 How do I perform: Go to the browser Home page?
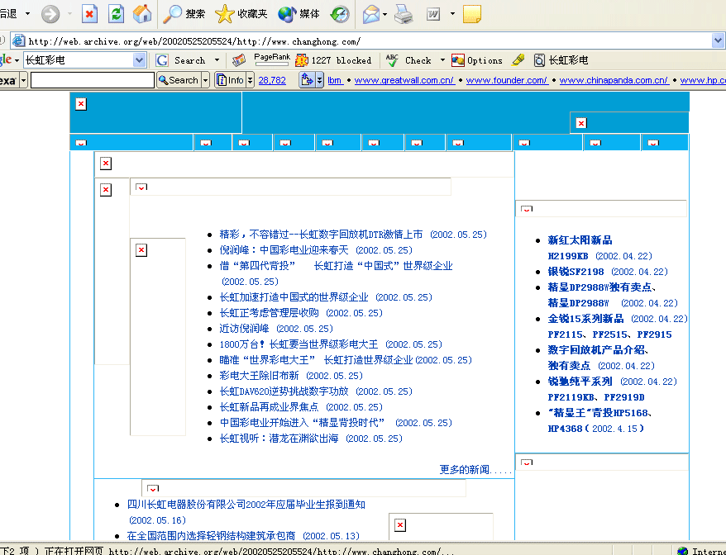coord(142,14)
